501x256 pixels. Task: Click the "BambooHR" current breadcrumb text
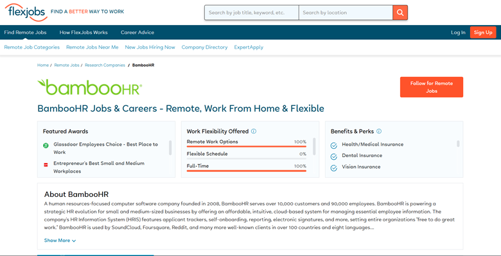[x=143, y=65]
